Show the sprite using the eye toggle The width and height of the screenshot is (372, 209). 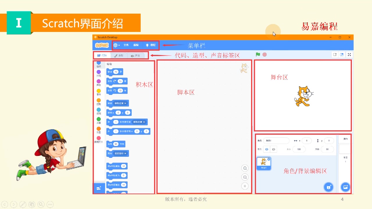click(x=267, y=149)
